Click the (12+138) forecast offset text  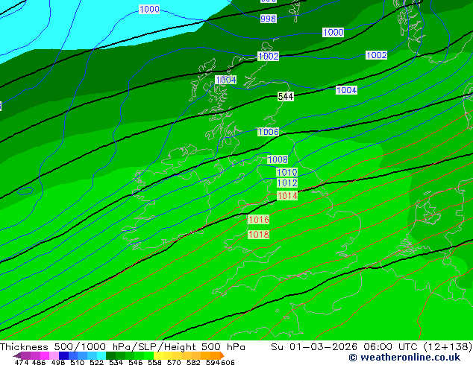click(448, 347)
